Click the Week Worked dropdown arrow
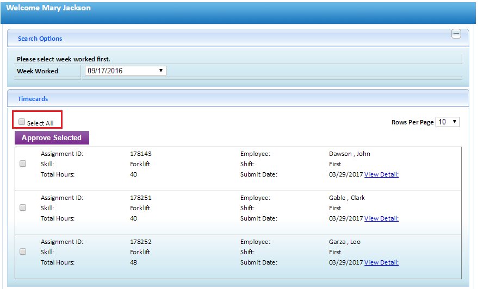 tap(161, 71)
